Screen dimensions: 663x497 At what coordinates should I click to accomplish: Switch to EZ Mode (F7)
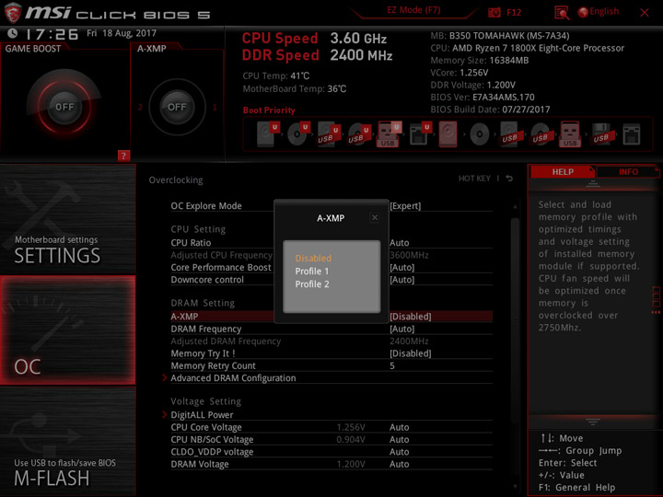(x=413, y=10)
